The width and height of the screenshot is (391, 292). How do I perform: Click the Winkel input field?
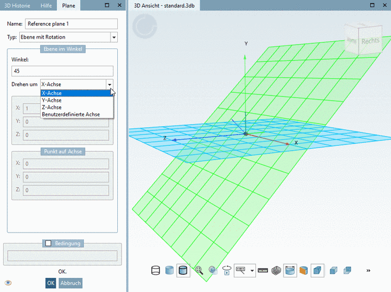tap(62, 71)
